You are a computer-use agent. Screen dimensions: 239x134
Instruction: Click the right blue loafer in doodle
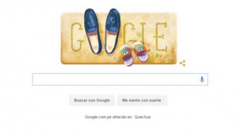(112, 31)
